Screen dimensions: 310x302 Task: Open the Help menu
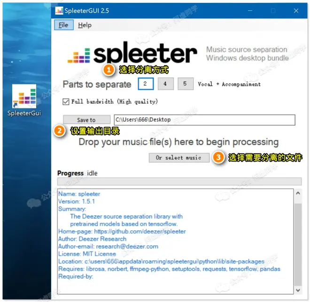coord(85,25)
